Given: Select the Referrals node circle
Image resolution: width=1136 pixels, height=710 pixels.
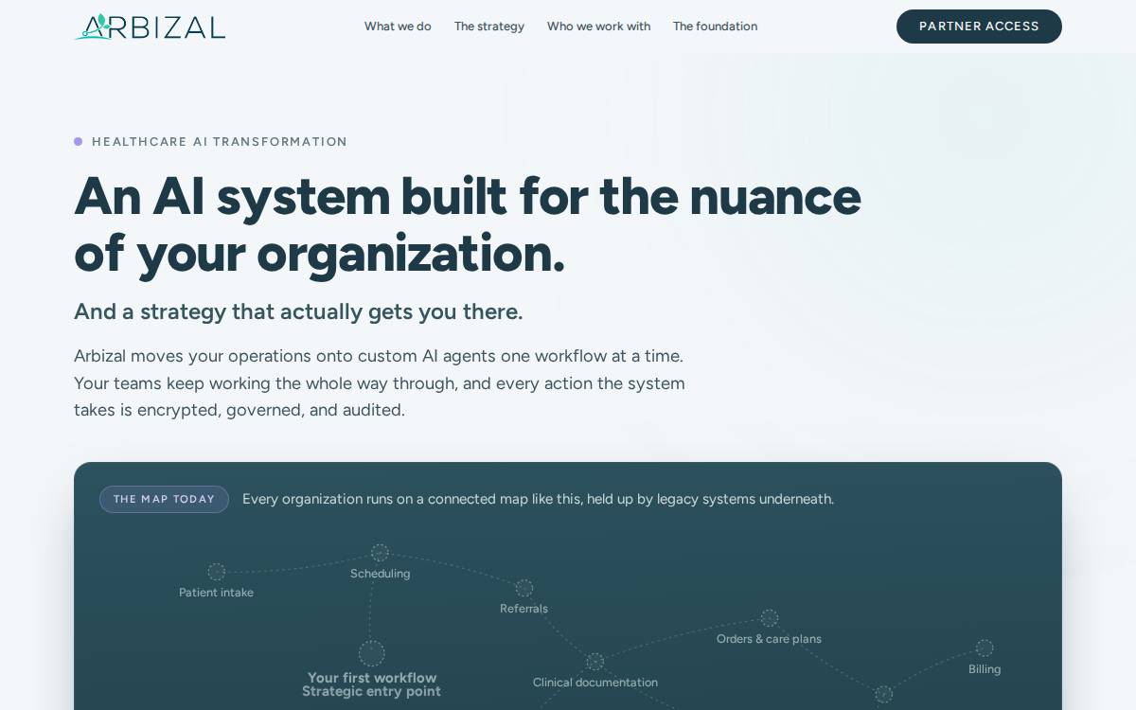Looking at the screenshot, I should (x=524, y=589).
